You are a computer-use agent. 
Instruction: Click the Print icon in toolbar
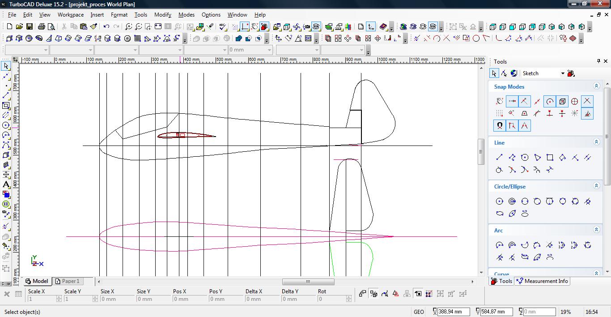click(x=41, y=27)
